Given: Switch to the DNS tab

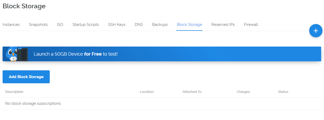Looking at the screenshot, I should pos(139,25).
